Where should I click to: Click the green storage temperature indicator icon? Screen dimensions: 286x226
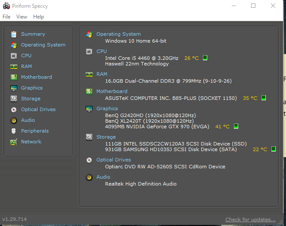tap(274, 149)
